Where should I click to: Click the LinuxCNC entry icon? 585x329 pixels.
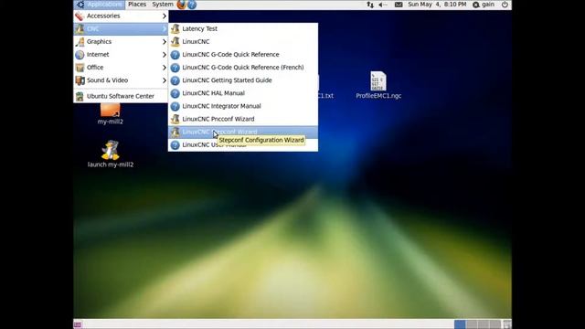(175, 42)
